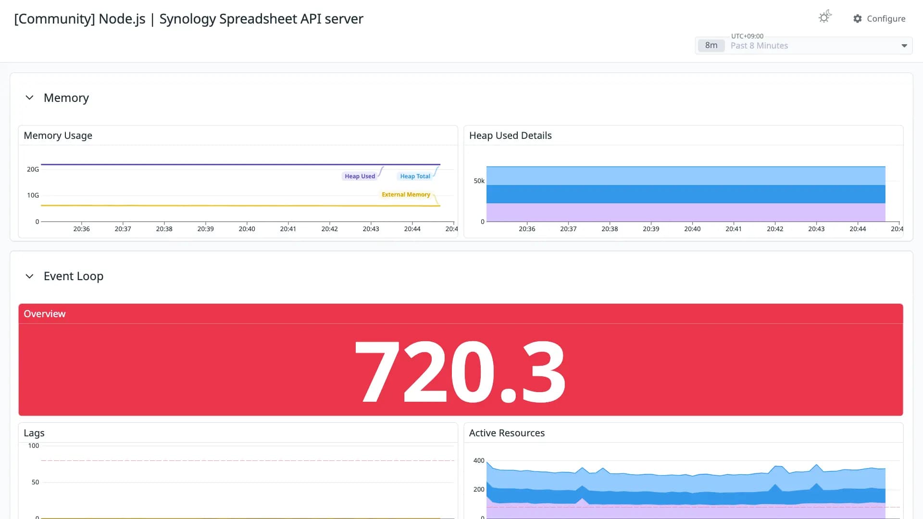Collapse the Memory section
Screen dimensions: 923x519
click(29, 98)
